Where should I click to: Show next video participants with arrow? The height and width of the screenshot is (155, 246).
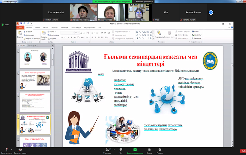click(211, 12)
